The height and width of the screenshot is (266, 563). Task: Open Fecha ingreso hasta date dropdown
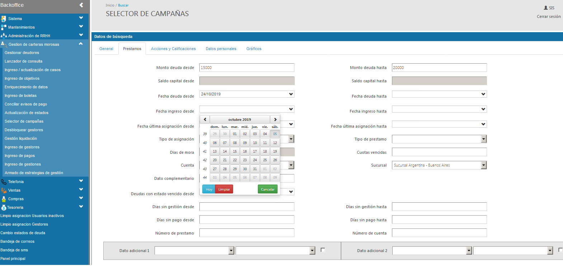pyautogui.click(x=483, y=109)
